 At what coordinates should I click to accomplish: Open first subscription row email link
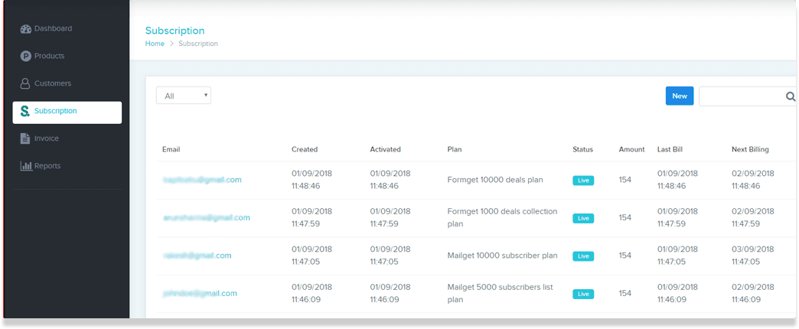coord(202,181)
